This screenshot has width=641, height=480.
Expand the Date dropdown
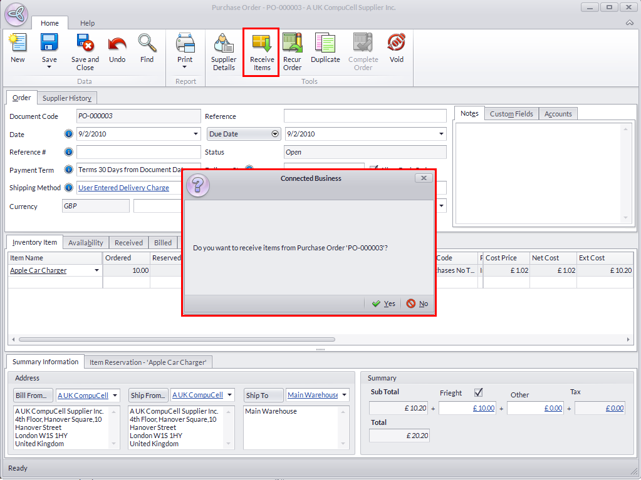pos(196,134)
